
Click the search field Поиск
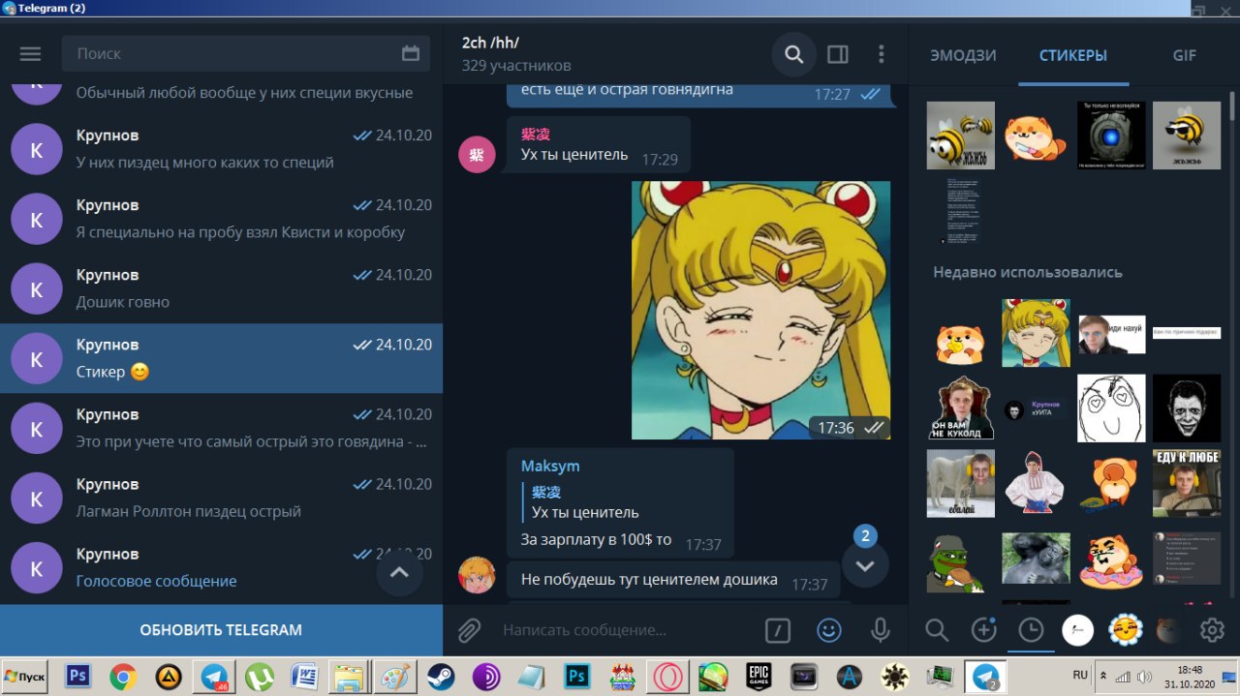(x=245, y=54)
